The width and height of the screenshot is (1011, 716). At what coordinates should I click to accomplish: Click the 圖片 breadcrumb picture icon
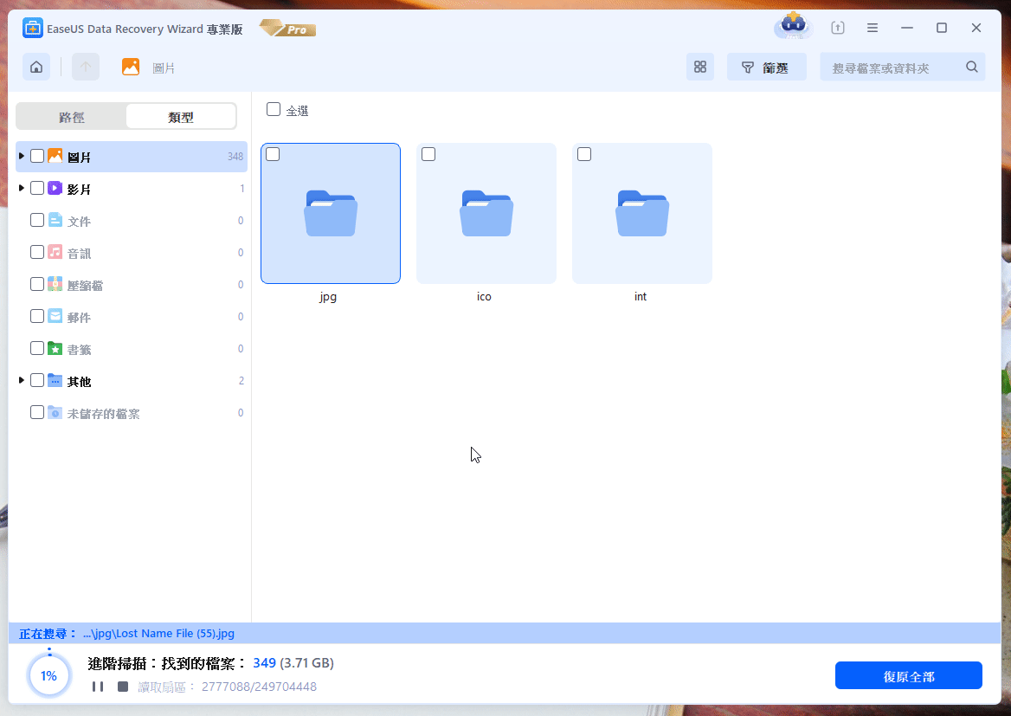[131, 67]
